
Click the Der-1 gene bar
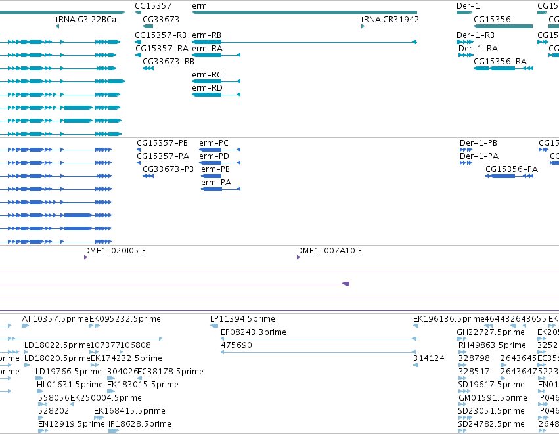pyautogui.click(x=464, y=12)
